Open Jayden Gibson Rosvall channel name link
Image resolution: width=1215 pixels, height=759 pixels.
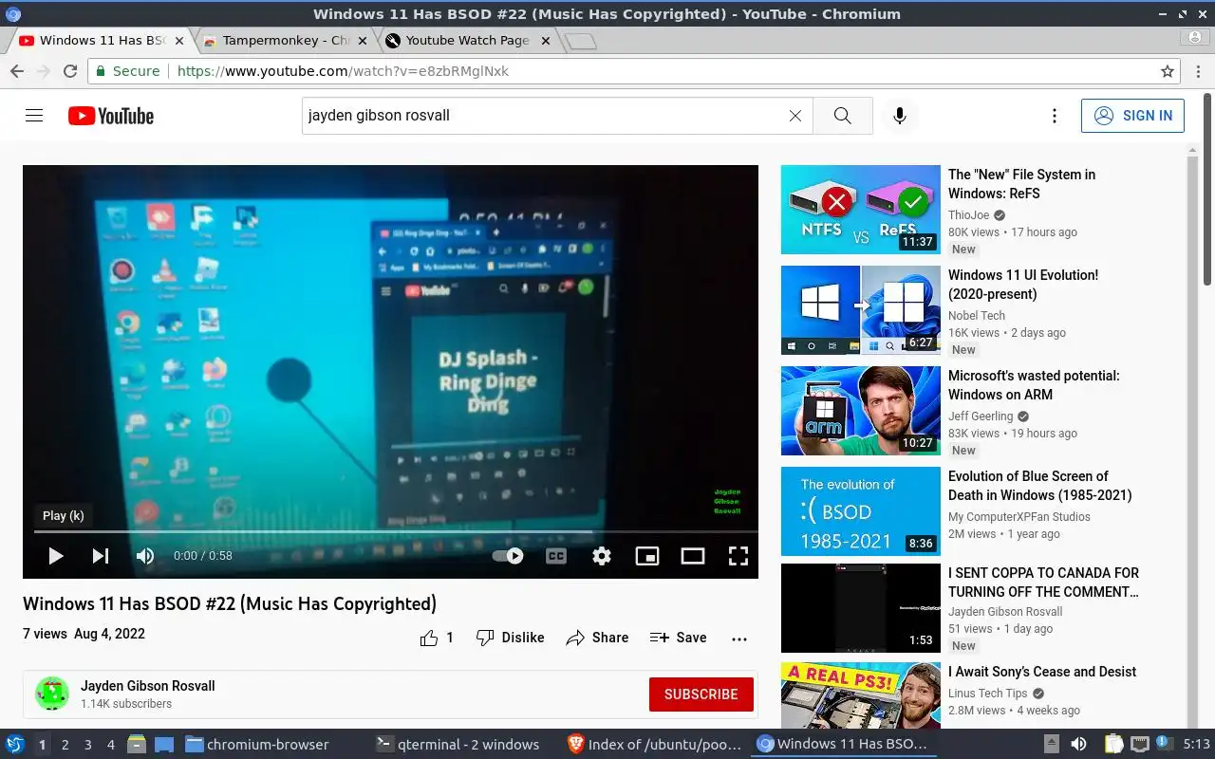coord(148,686)
